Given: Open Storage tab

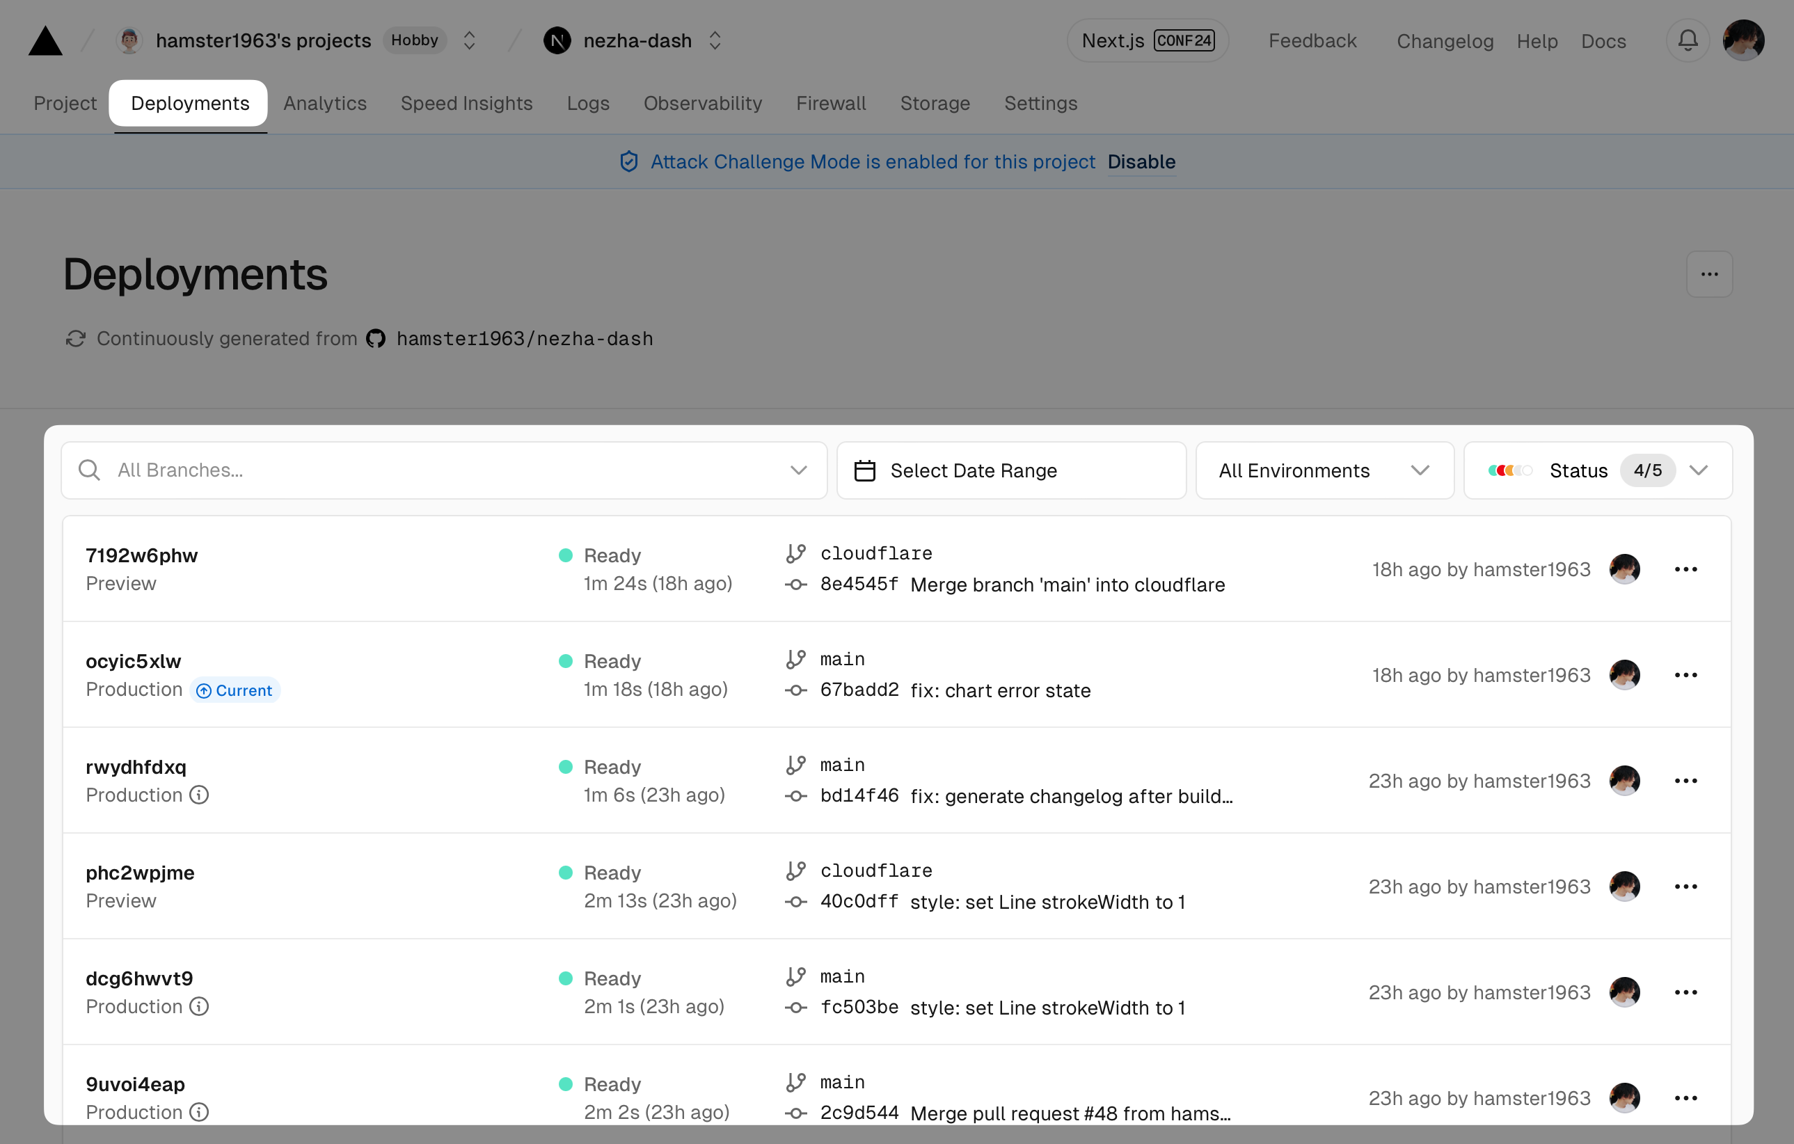Looking at the screenshot, I should coord(935,103).
